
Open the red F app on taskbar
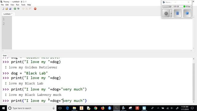click(x=137, y=108)
